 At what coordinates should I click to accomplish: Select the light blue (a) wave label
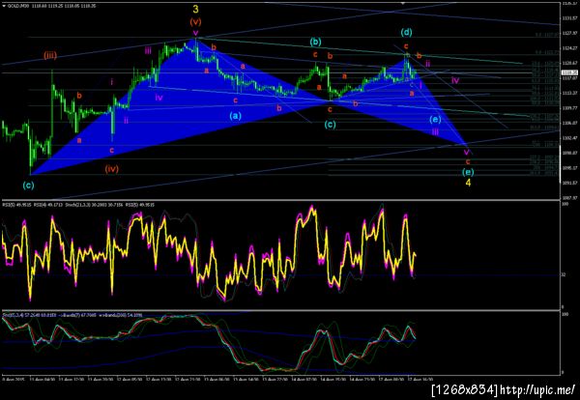[235, 116]
